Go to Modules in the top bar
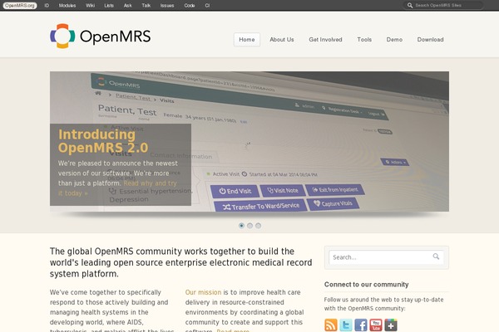This screenshot has height=332, width=499. [x=67, y=6]
